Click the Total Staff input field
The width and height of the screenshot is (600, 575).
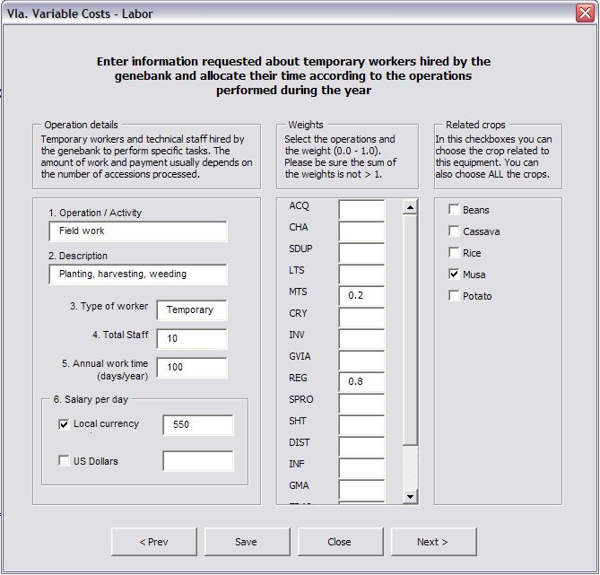[x=191, y=339]
